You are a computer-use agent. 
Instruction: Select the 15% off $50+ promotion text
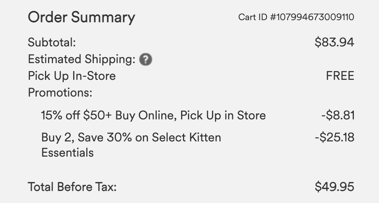(154, 116)
